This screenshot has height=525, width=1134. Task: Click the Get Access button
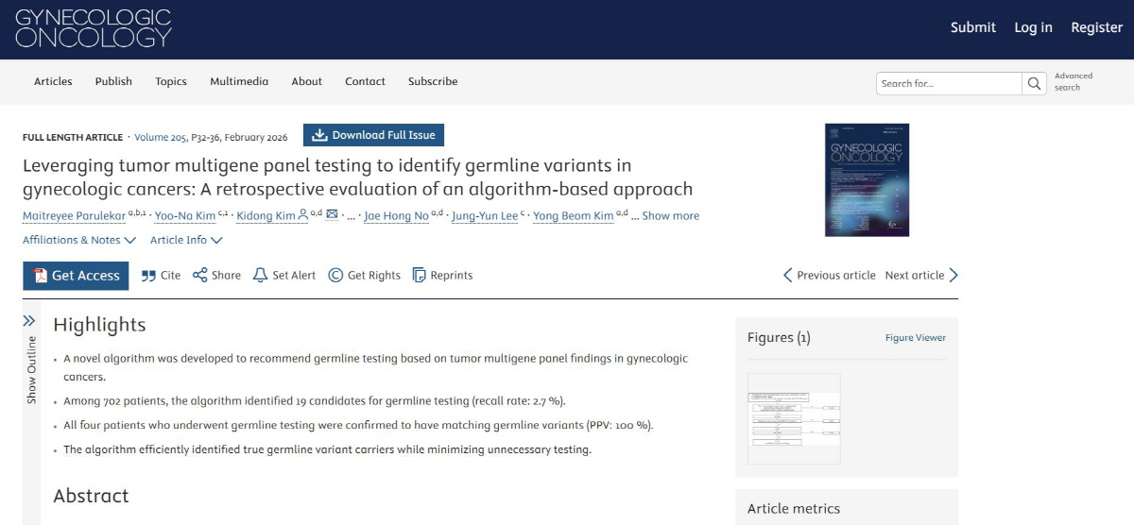(x=76, y=276)
